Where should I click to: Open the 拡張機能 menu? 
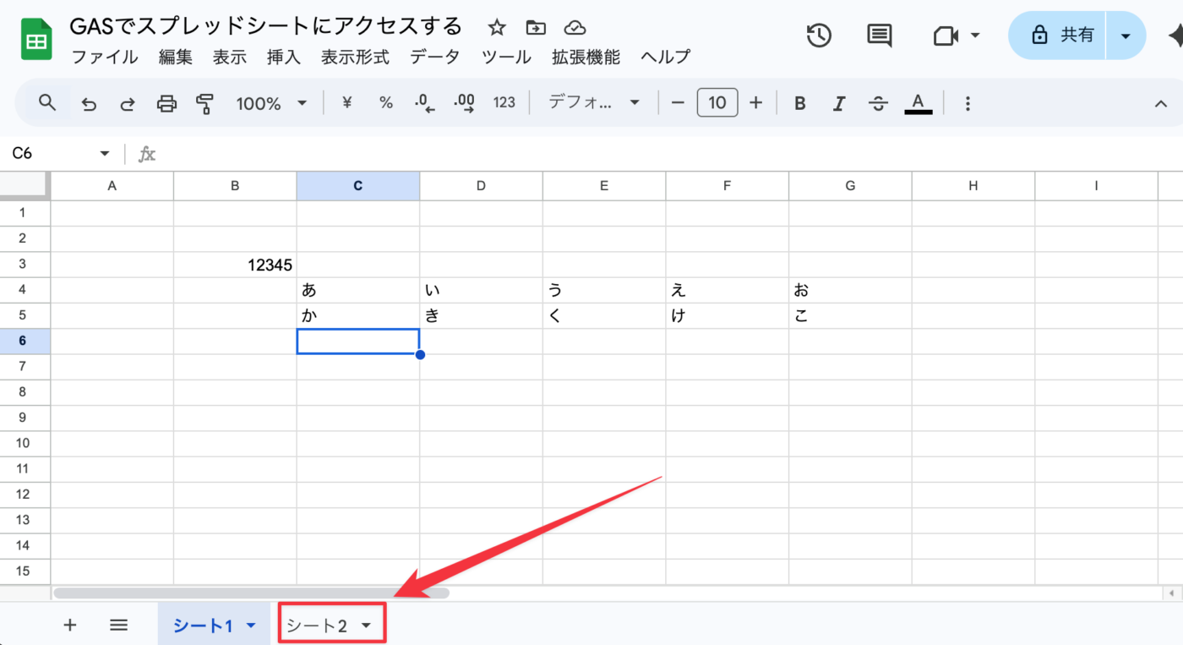point(586,57)
